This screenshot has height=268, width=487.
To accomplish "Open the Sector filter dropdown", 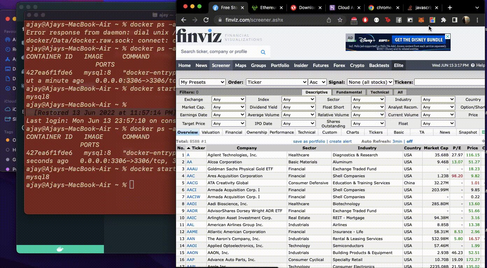I will (x=368, y=99).
